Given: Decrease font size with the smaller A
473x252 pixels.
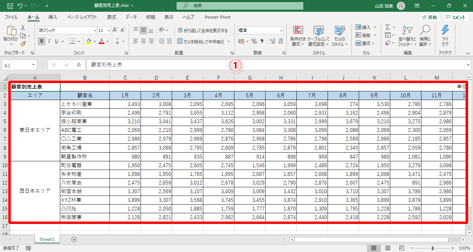Looking at the screenshot, I should tap(123, 30).
